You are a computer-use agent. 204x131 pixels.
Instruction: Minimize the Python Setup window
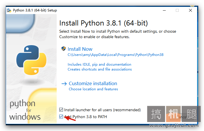164,10
